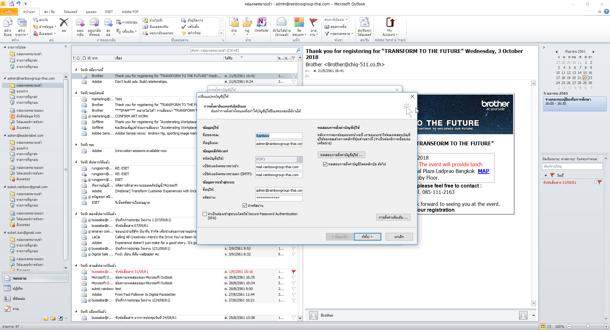Toggle flag on suksit.rainbow test message
This screenshot has height=330, width=610.
click(294, 289)
